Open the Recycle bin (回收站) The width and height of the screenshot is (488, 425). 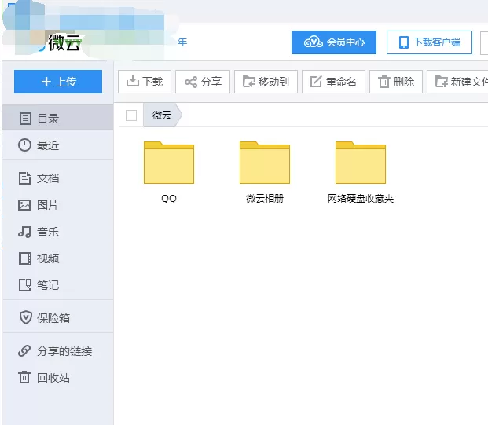(57, 378)
